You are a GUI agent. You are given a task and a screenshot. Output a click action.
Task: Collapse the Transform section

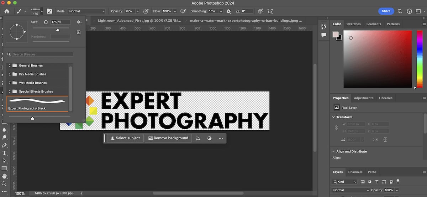[x=333, y=117]
